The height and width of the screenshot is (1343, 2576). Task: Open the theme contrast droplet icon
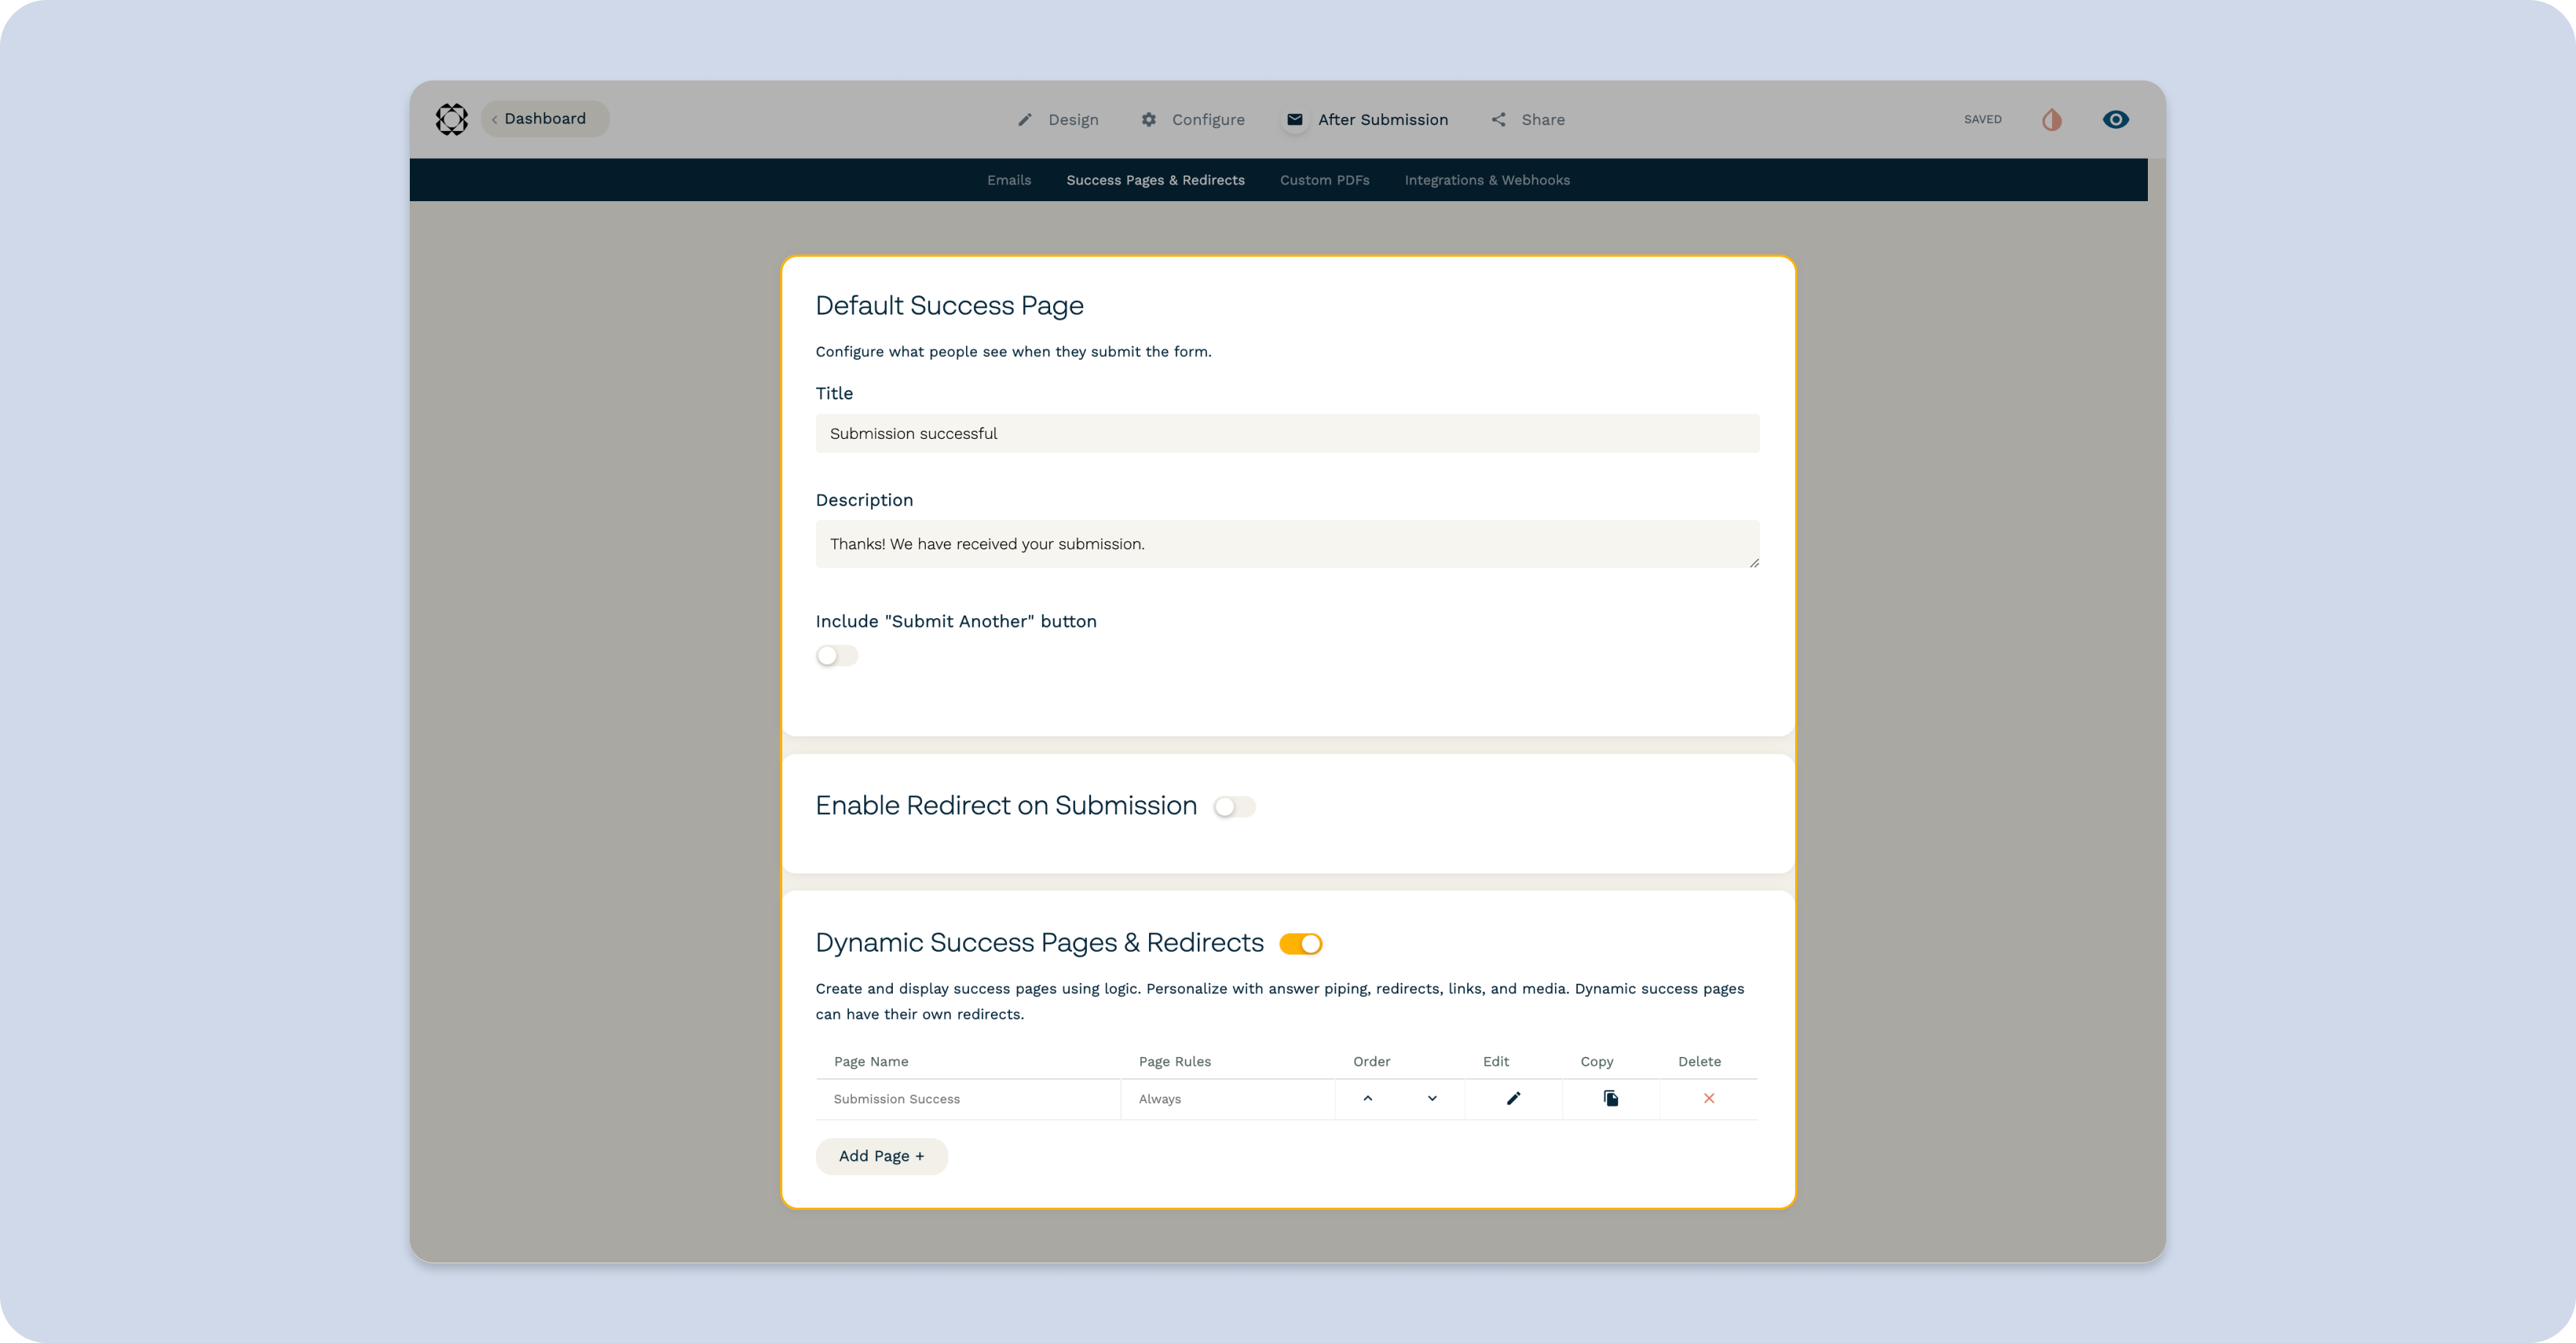coord(2052,119)
